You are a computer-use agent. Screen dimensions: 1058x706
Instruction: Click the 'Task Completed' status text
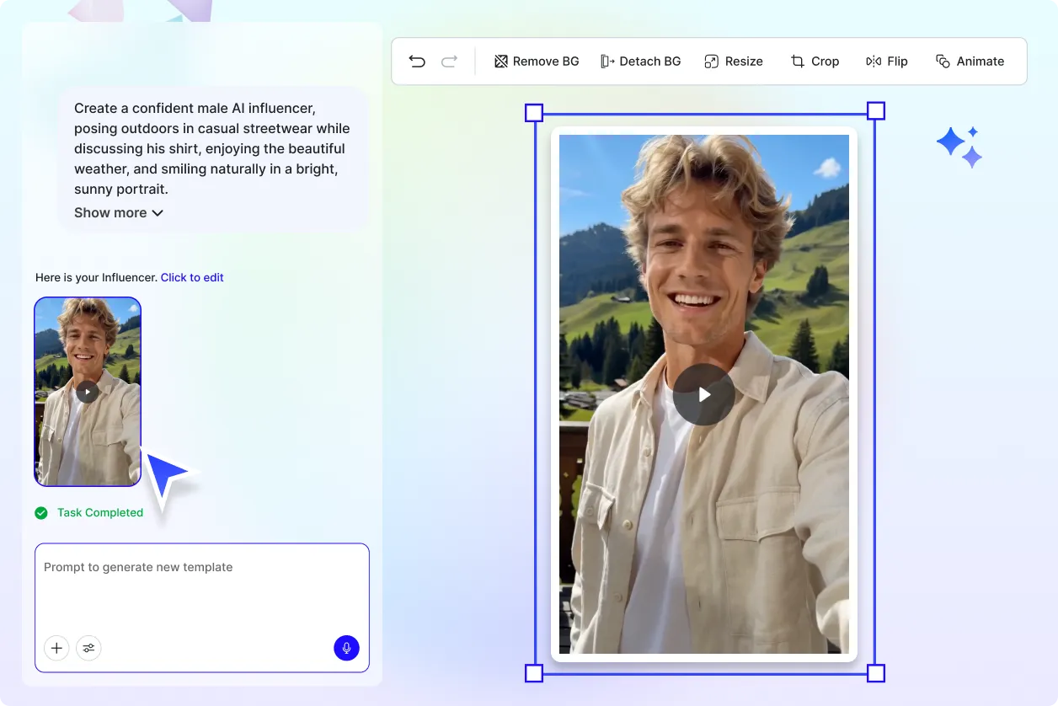tap(100, 512)
